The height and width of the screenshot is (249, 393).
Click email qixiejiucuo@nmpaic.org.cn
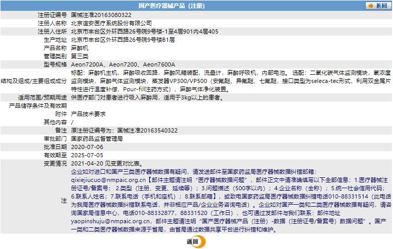point(108,180)
